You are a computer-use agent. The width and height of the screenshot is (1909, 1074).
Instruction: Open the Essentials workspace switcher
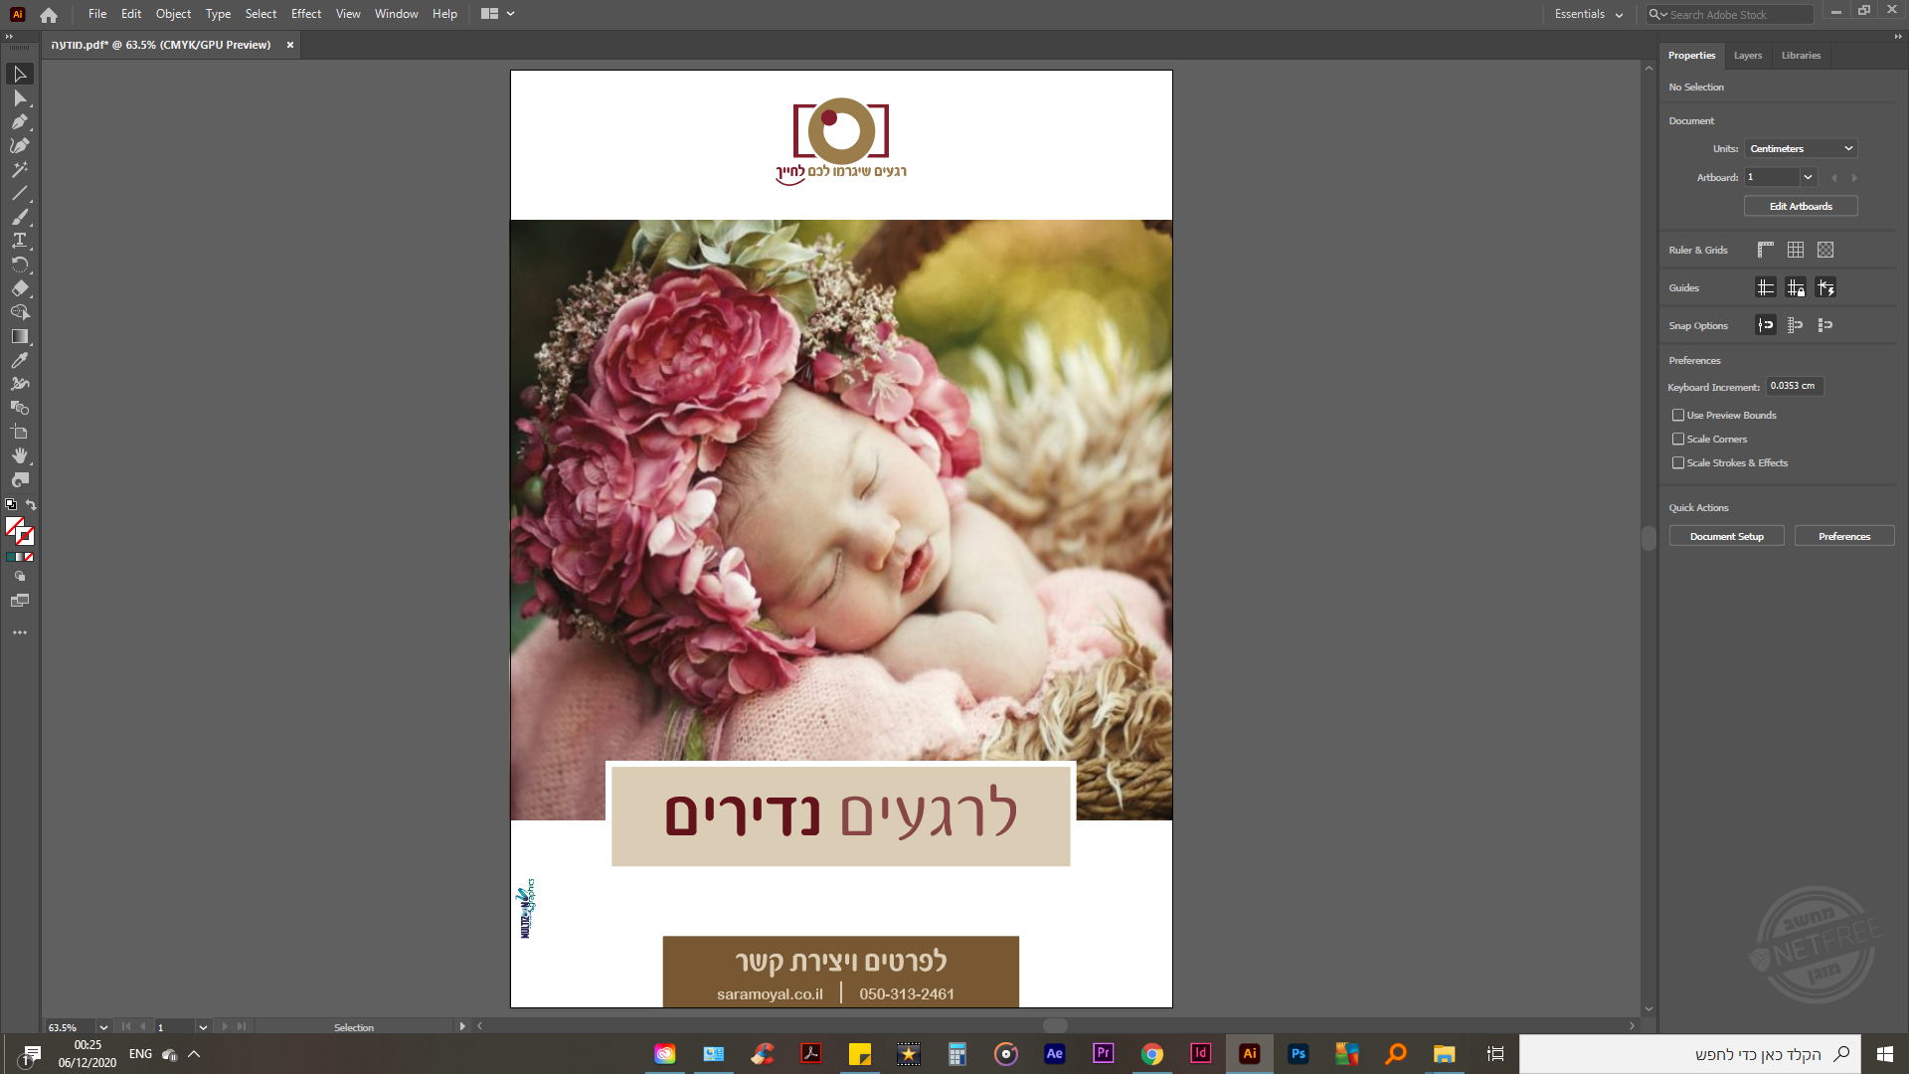(x=1588, y=14)
